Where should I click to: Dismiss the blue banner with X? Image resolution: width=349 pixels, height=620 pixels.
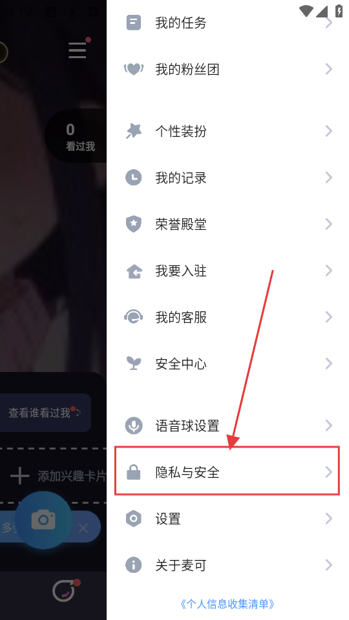point(83,528)
